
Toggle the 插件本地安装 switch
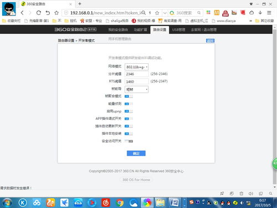click(x=129, y=134)
